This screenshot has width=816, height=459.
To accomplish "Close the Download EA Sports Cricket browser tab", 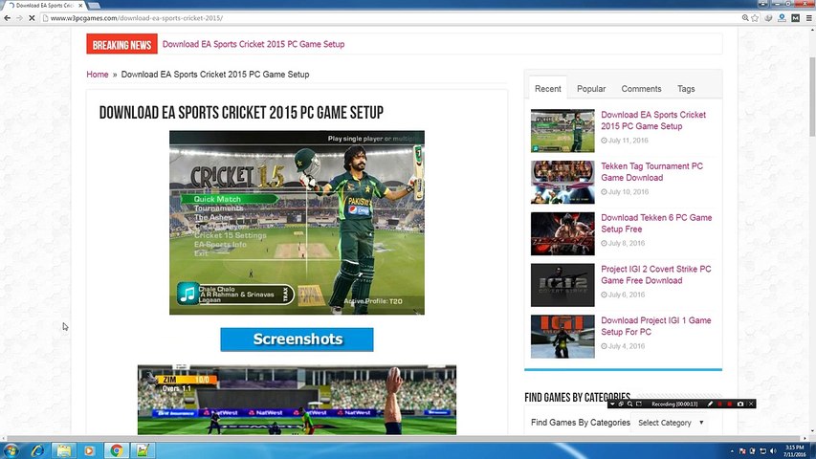I will coord(80,5).
